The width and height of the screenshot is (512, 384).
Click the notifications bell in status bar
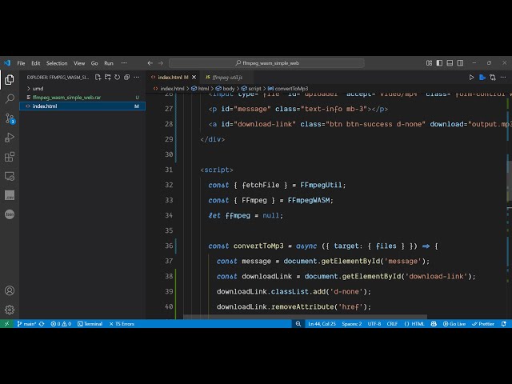click(504, 323)
